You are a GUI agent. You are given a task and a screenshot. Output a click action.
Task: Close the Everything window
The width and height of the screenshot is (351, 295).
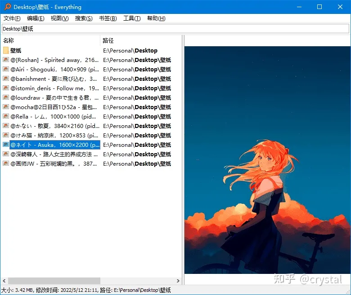click(340, 7)
